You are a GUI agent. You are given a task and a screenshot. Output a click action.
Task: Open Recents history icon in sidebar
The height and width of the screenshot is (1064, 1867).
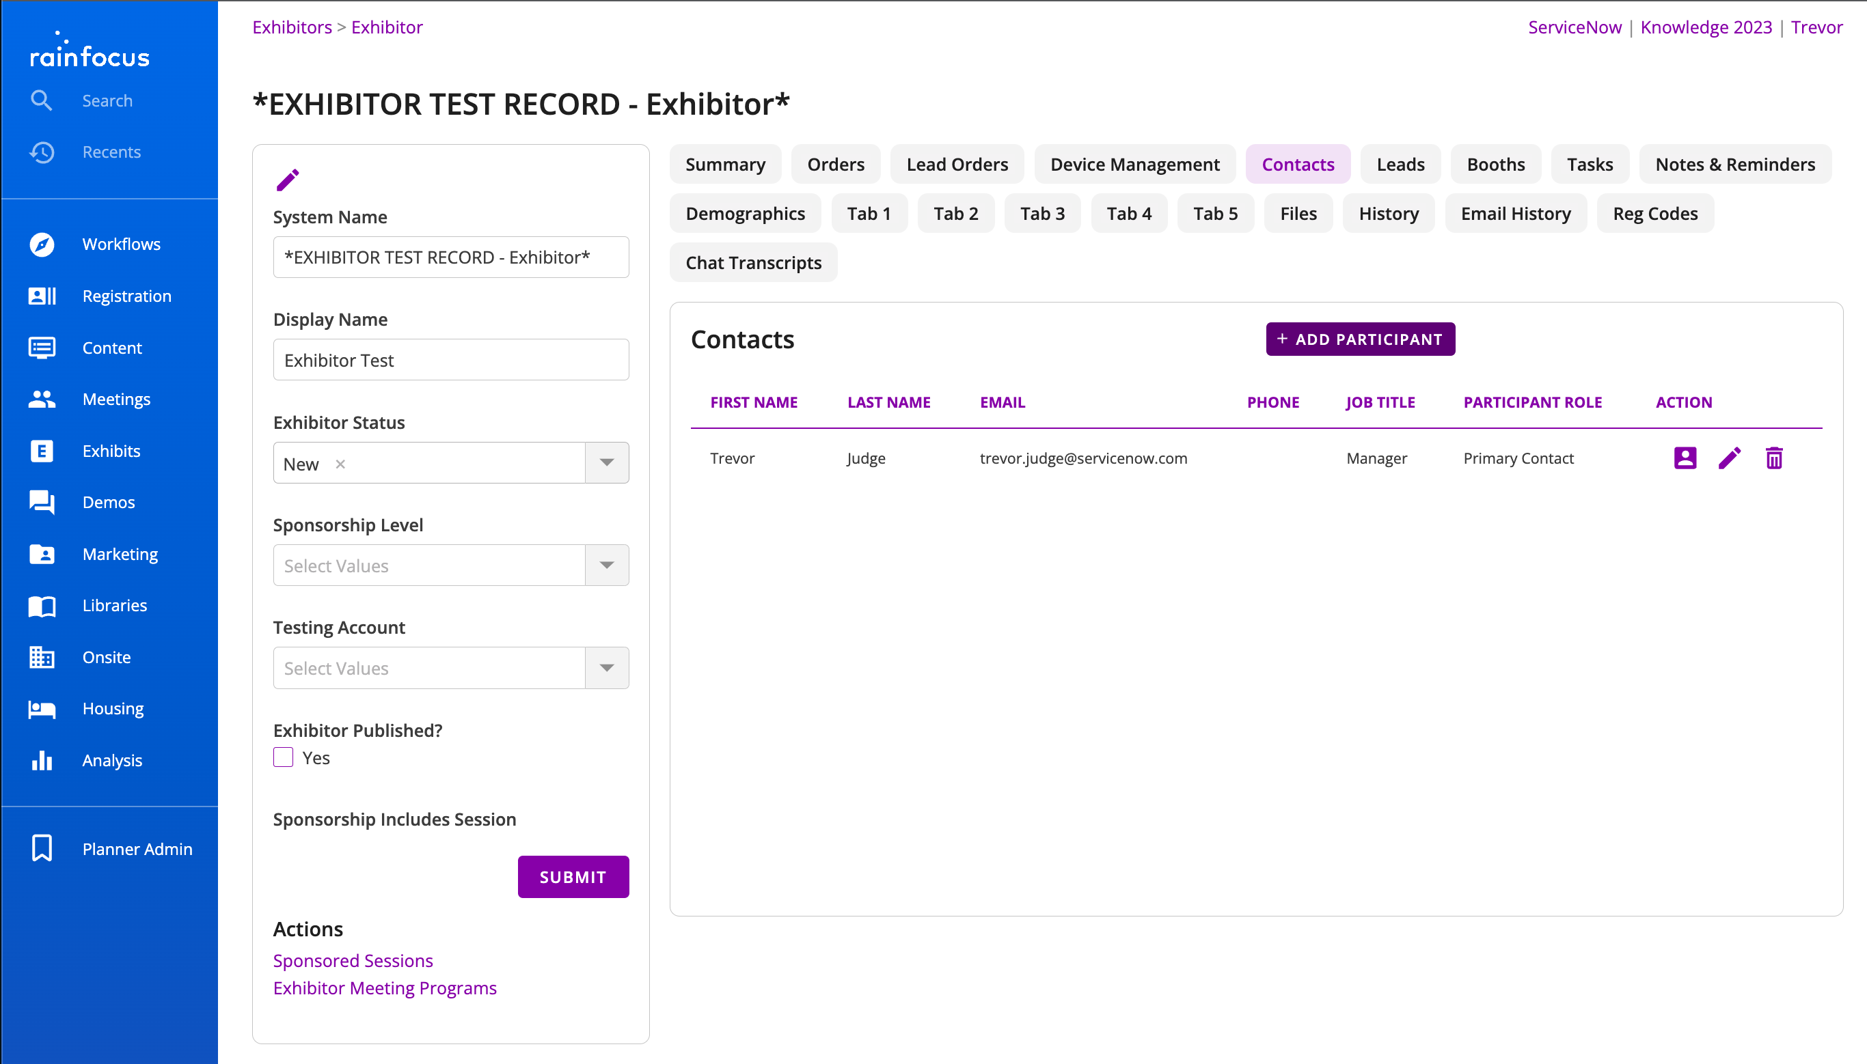pyautogui.click(x=42, y=152)
